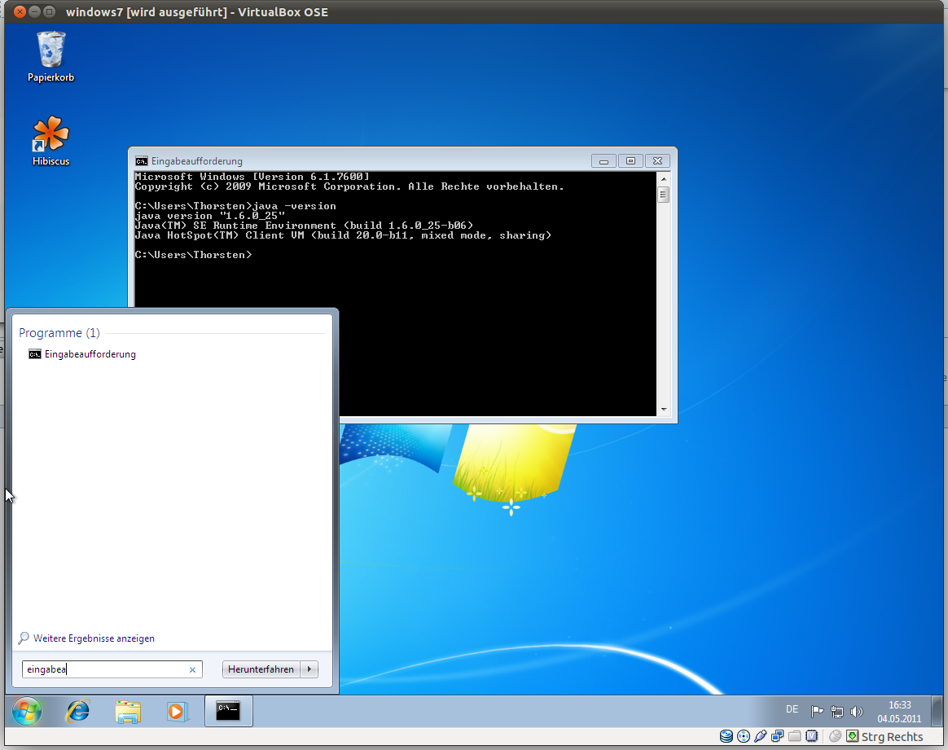948x750 pixels.
Task: Expand the shutdown options arrow
Action: pos(309,669)
